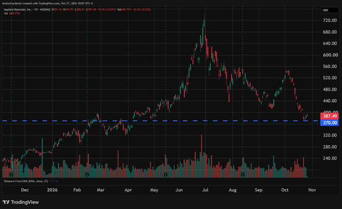Click the May label on time axis

click(154, 190)
